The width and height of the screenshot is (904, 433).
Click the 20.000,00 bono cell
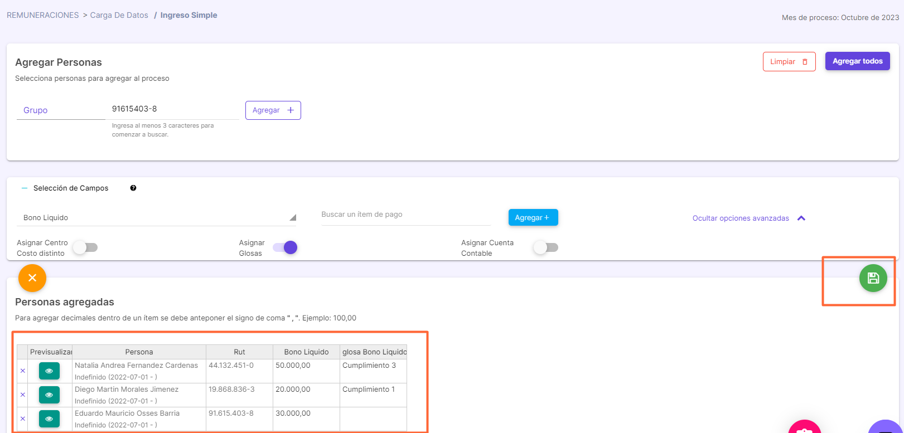[x=306, y=395]
